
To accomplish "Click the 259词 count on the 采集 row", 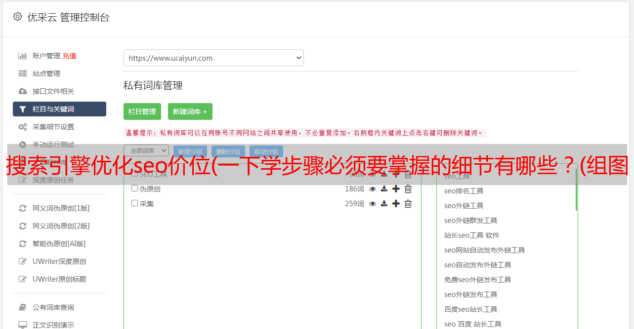I will (x=354, y=204).
